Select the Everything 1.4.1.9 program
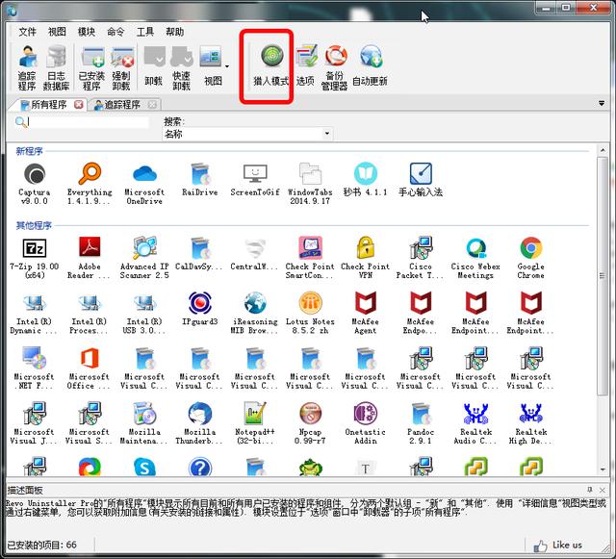This screenshot has width=616, height=559. (90, 184)
